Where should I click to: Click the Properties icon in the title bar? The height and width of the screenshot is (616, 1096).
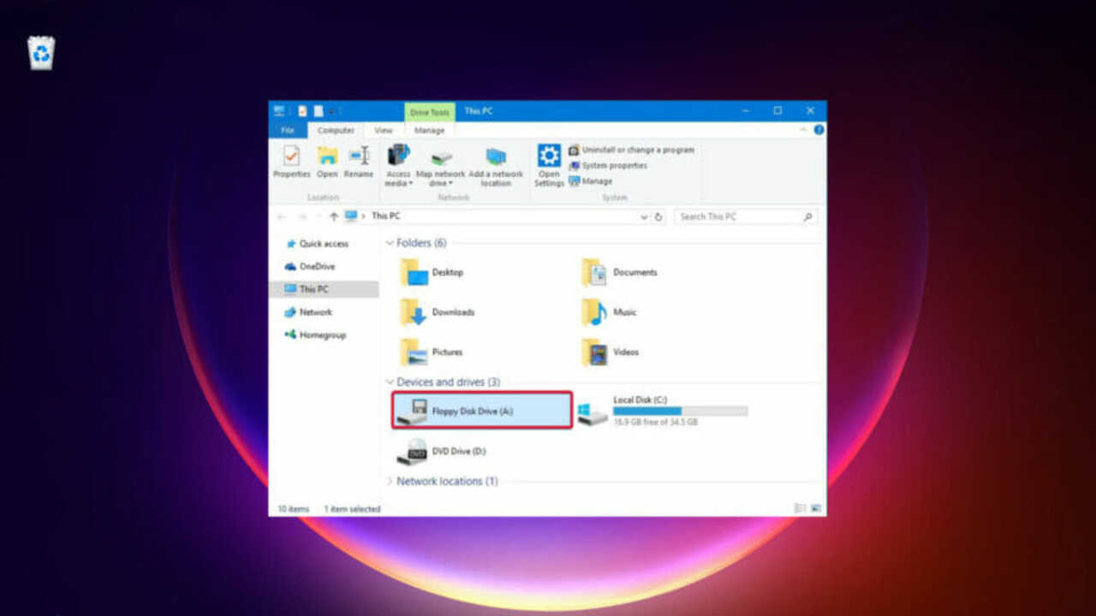pyautogui.click(x=302, y=111)
